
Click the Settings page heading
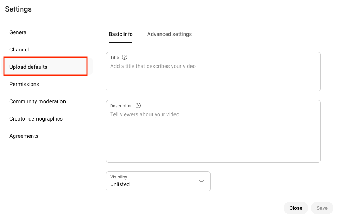point(18,9)
